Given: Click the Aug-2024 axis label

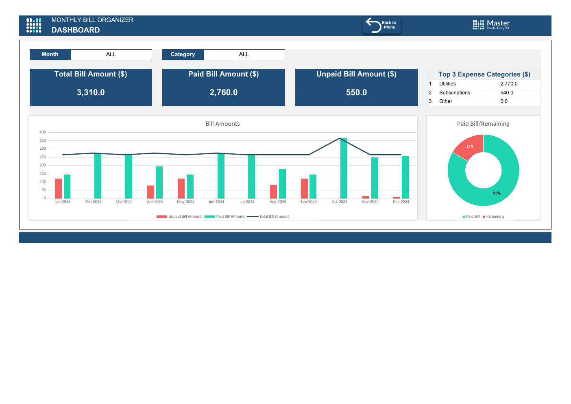Looking at the screenshot, I should point(278,202).
